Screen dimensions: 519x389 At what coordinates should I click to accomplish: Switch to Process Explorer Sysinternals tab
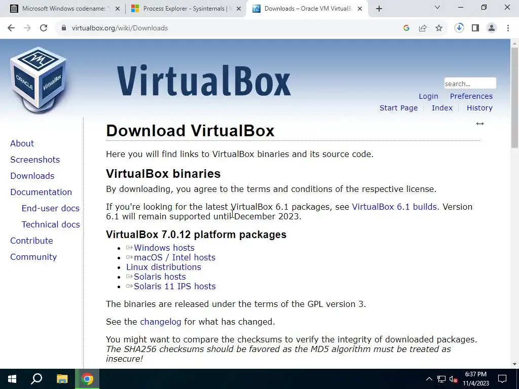click(186, 9)
